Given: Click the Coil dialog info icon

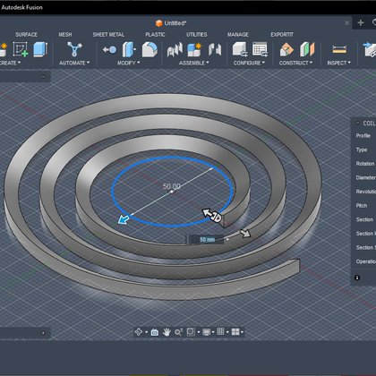Looking at the screenshot, I should pos(357,278).
